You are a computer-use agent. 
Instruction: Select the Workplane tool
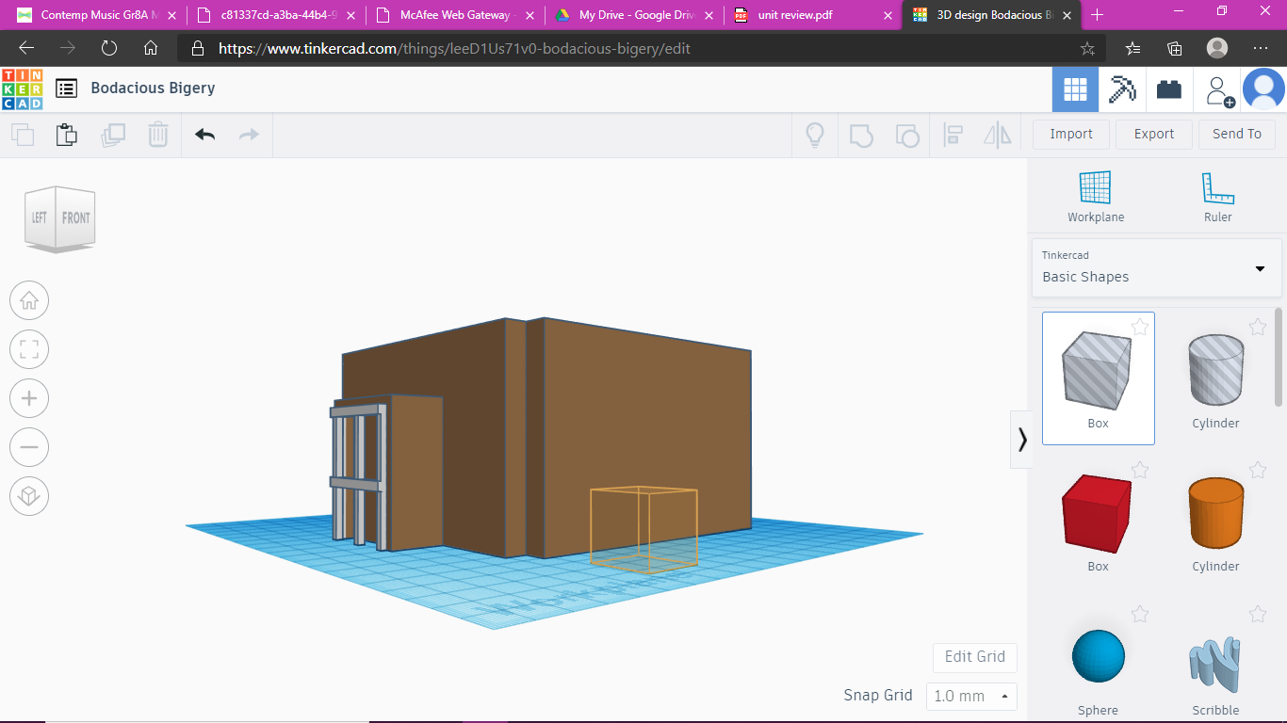point(1096,197)
